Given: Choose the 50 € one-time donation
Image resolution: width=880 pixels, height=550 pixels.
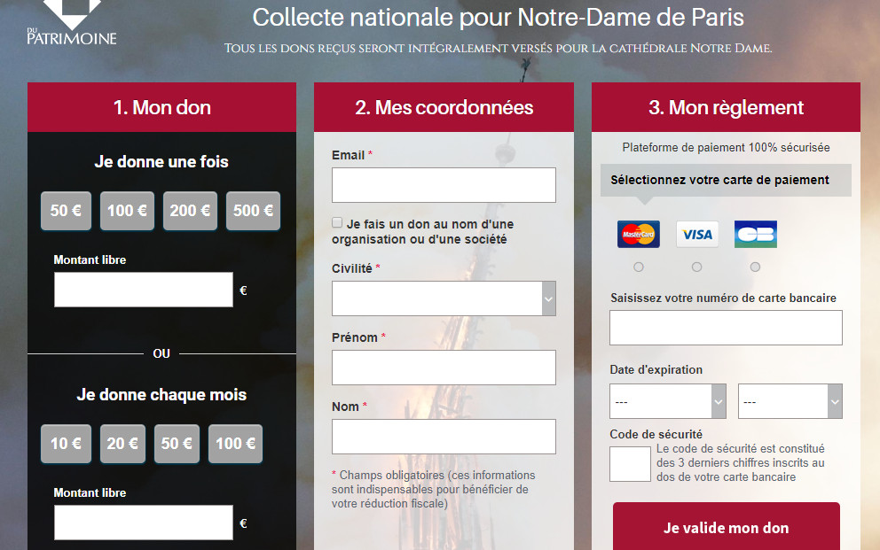Looking at the screenshot, I should (66, 211).
